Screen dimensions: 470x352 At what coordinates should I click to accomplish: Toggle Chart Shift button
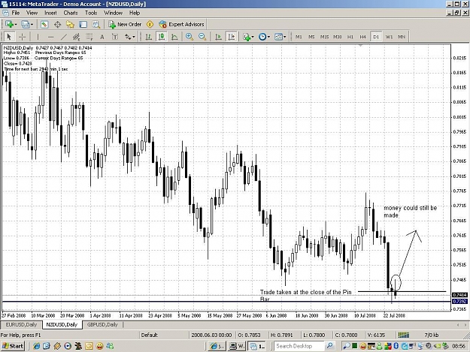pyautogui.click(x=232, y=37)
